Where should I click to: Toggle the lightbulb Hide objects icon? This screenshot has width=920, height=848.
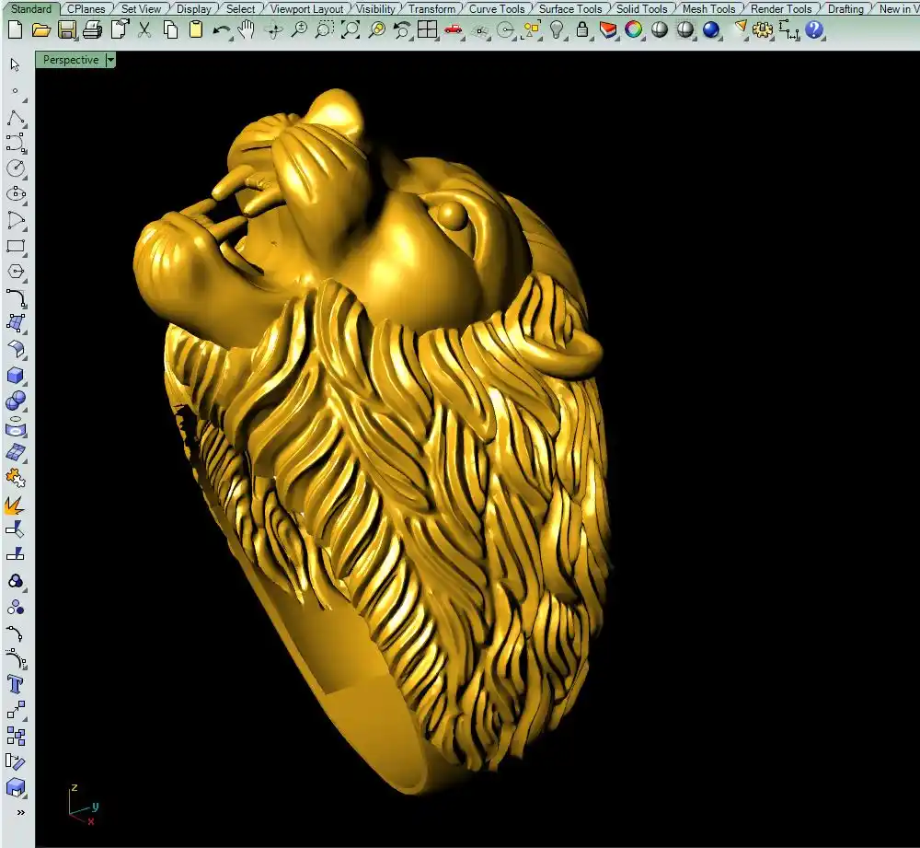pyautogui.click(x=557, y=29)
